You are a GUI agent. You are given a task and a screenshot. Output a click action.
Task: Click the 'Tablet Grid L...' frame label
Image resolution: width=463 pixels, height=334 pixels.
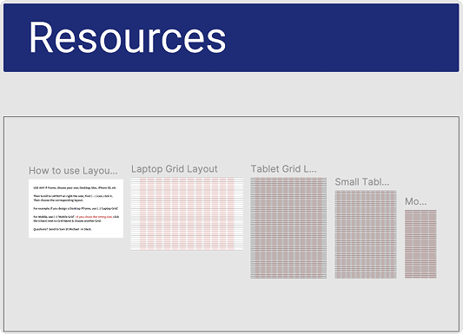coord(283,169)
